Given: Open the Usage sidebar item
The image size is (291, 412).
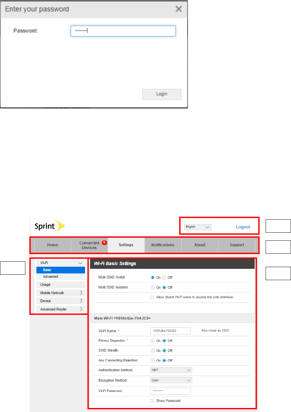Looking at the screenshot, I should coord(61,284).
